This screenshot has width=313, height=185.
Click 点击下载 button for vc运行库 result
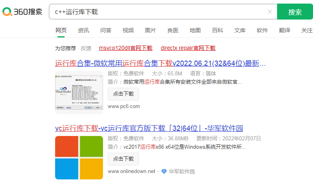tap(123, 159)
